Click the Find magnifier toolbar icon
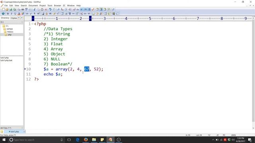Image resolution: width=255 pixels, height=143 pixels. pos(58,10)
